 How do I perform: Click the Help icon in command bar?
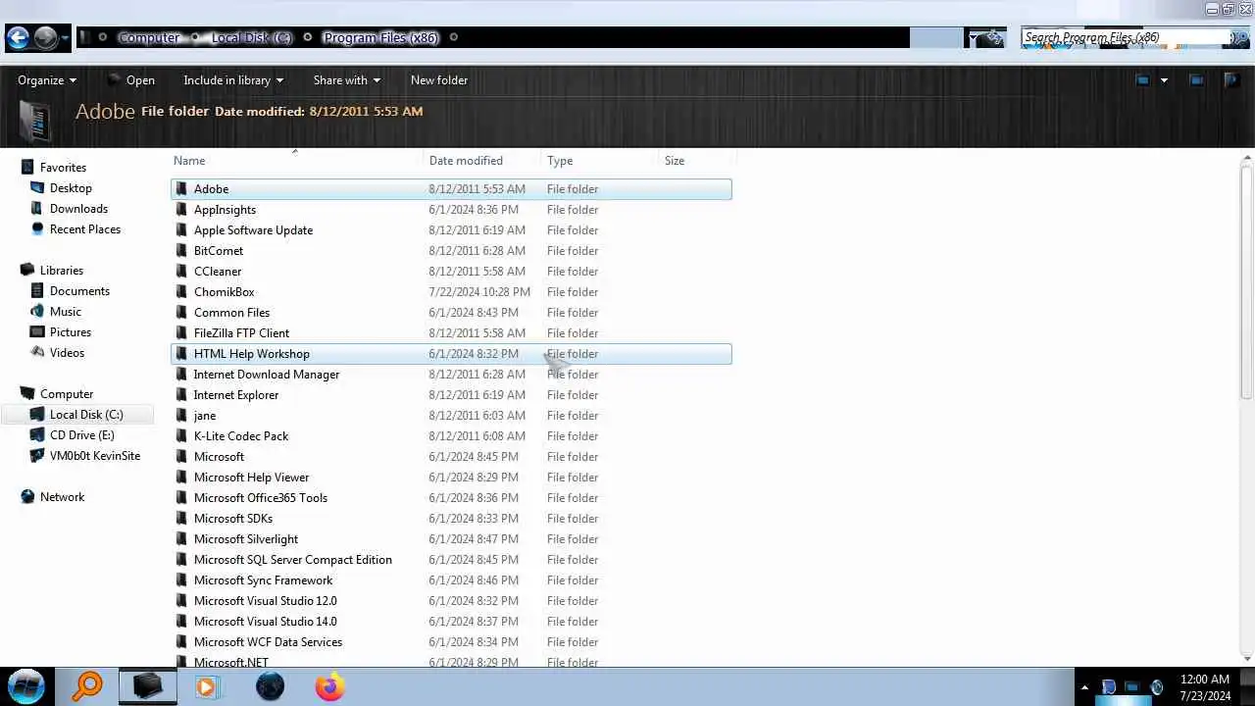pyautogui.click(x=1231, y=80)
